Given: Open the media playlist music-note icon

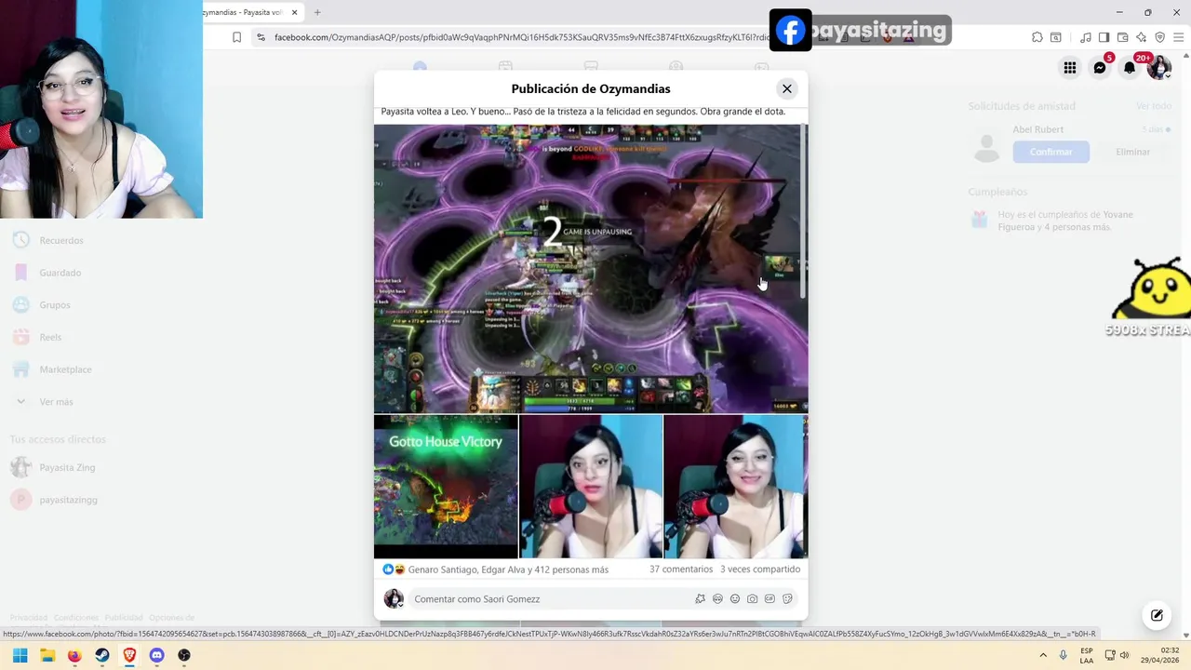Looking at the screenshot, I should coord(1086,37).
